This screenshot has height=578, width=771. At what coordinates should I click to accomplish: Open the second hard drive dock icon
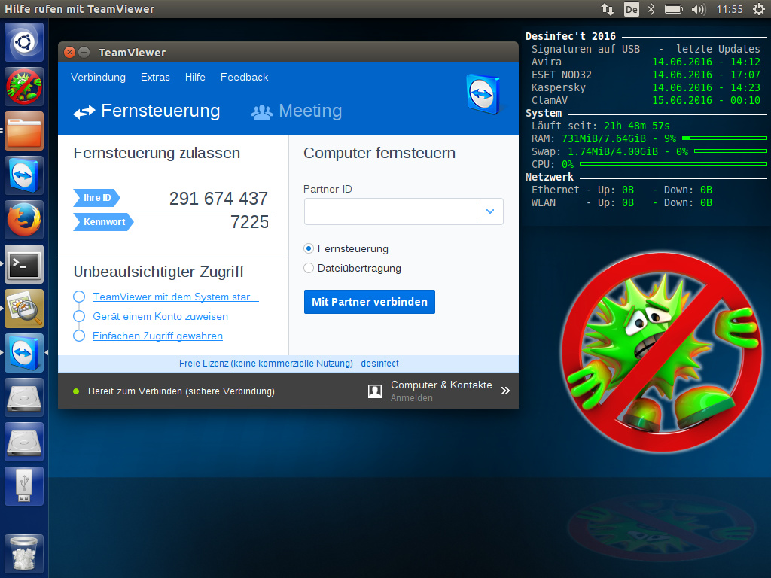click(x=24, y=442)
